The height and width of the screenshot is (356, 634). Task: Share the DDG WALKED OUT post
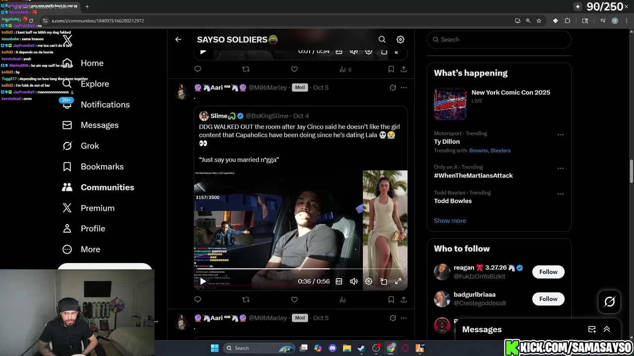point(404,300)
